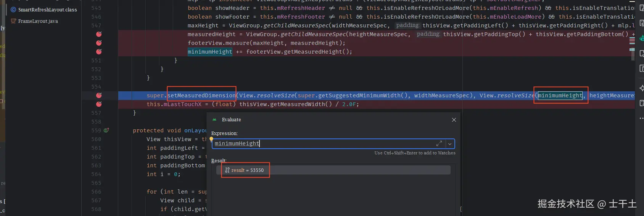Click line number 545 in gutter
644x216 pixels.
coord(96,8)
